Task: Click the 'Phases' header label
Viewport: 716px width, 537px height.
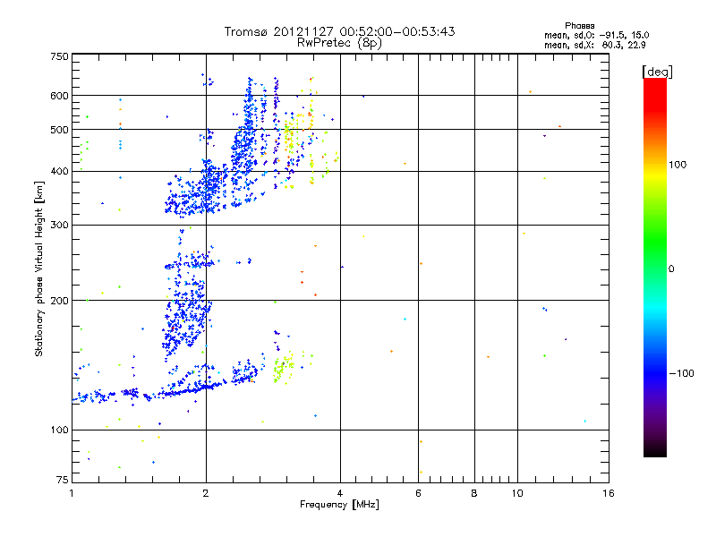Action: pos(579,26)
